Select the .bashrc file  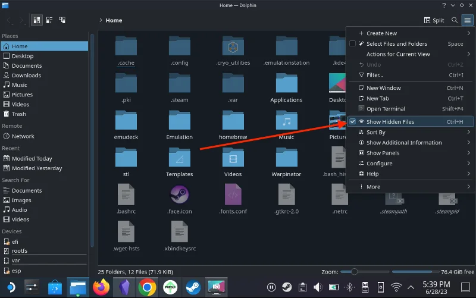(x=126, y=199)
